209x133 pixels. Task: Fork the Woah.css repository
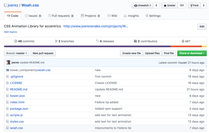click(194, 5)
